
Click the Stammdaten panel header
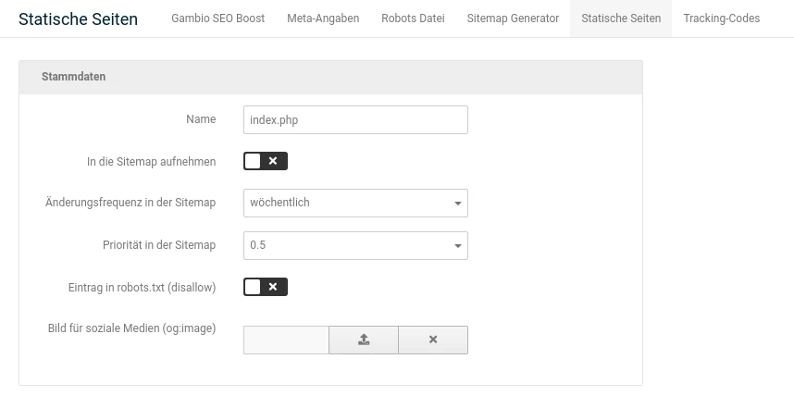pyautogui.click(x=330, y=77)
